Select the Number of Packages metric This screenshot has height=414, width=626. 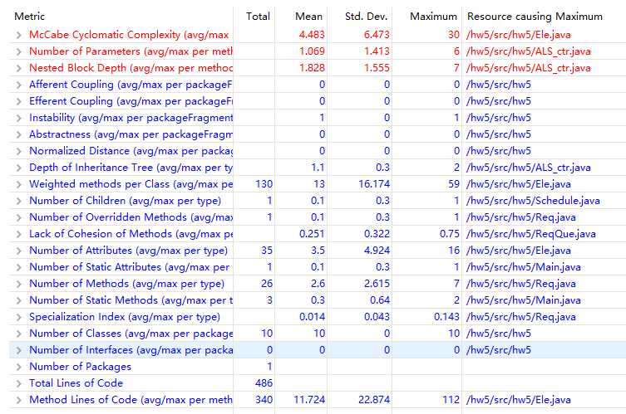pos(81,367)
